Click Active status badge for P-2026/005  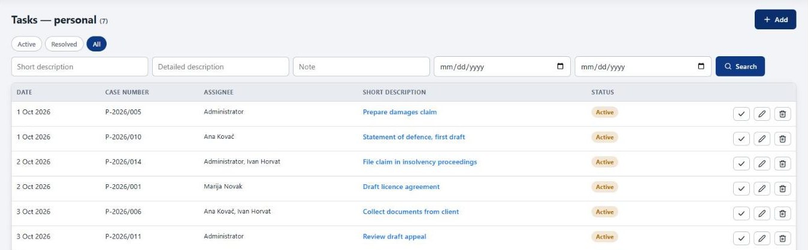click(x=605, y=112)
